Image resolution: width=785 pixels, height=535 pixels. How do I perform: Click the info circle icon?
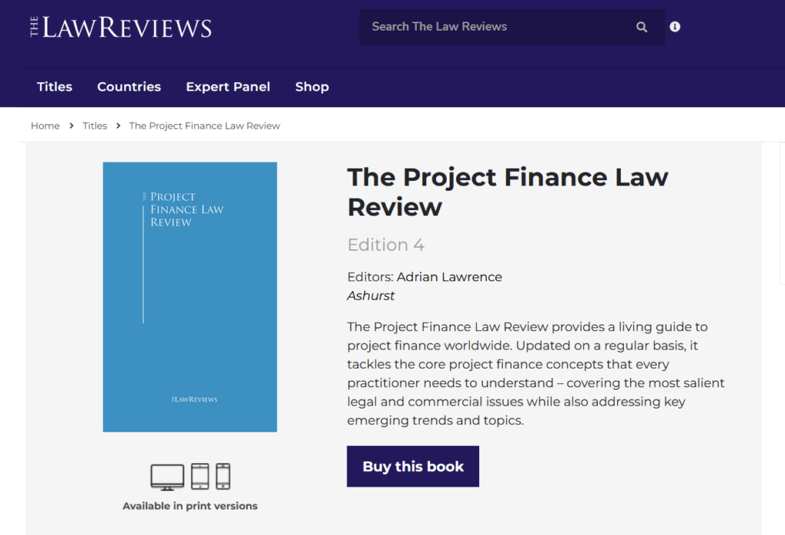tap(675, 27)
